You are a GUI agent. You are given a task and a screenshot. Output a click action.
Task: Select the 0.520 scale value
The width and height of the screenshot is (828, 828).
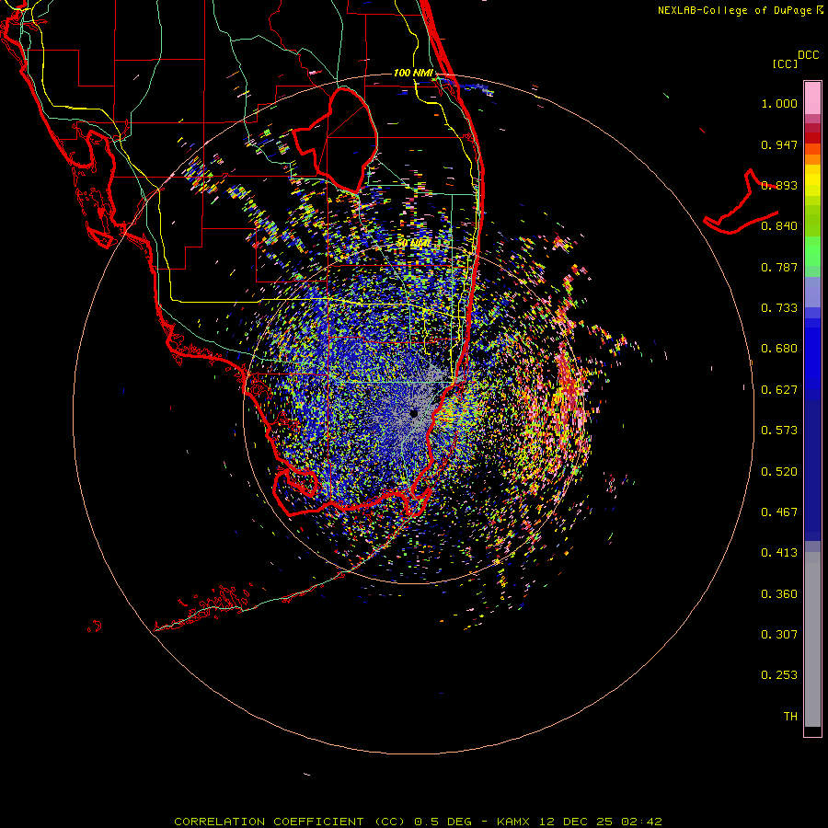click(x=779, y=472)
